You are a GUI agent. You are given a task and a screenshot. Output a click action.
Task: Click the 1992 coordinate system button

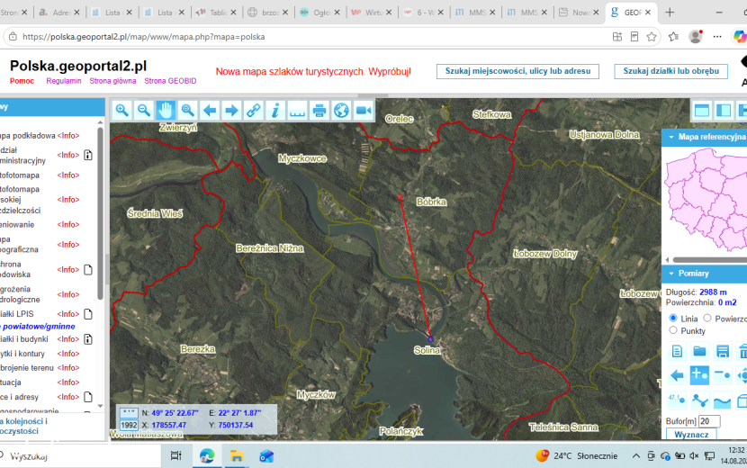[129, 425]
